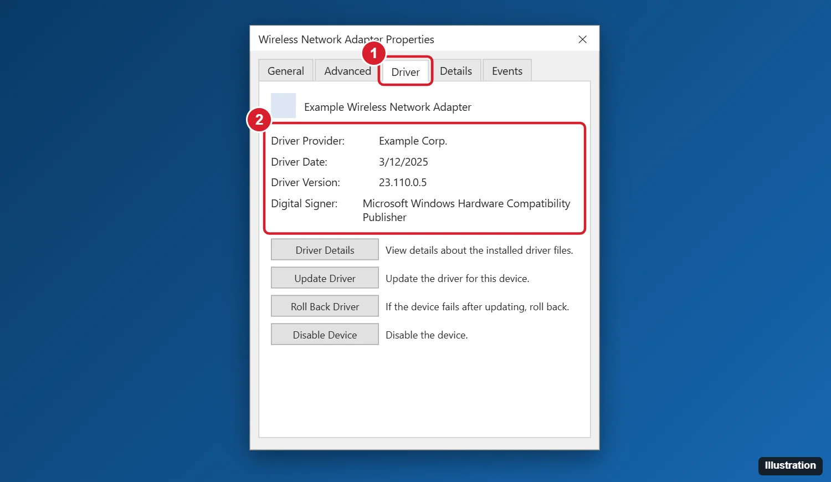831x482 pixels.
Task: Select the Example Wireless Network Adapter name
Action: [x=388, y=107]
